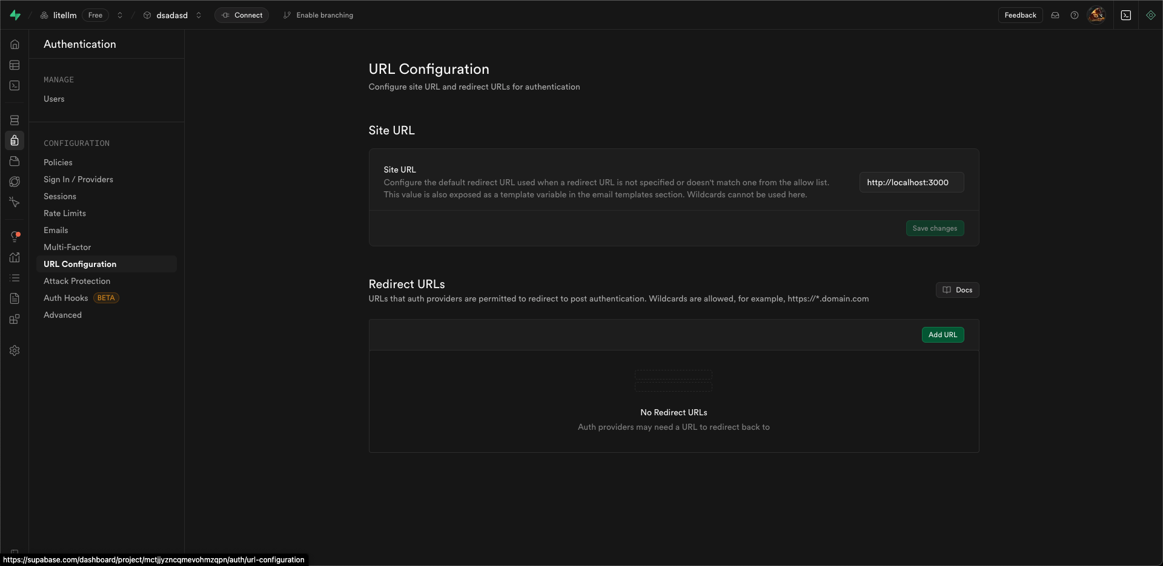
Task: Open the notifications inbox icon
Action: click(1055, 15)
